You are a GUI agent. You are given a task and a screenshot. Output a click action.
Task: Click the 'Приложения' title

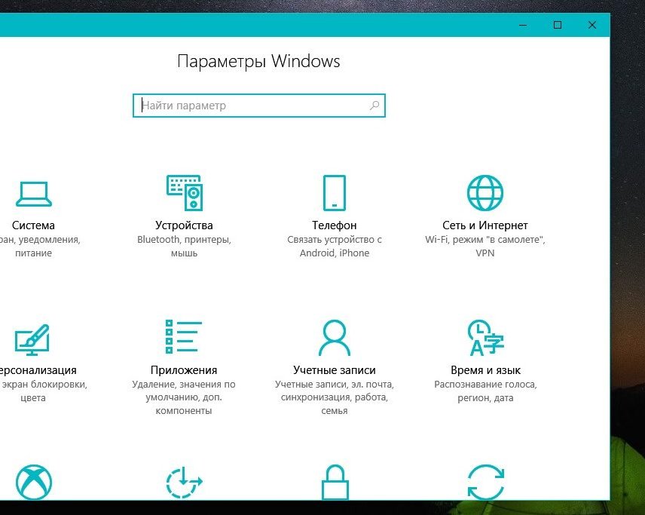(184, 370)
